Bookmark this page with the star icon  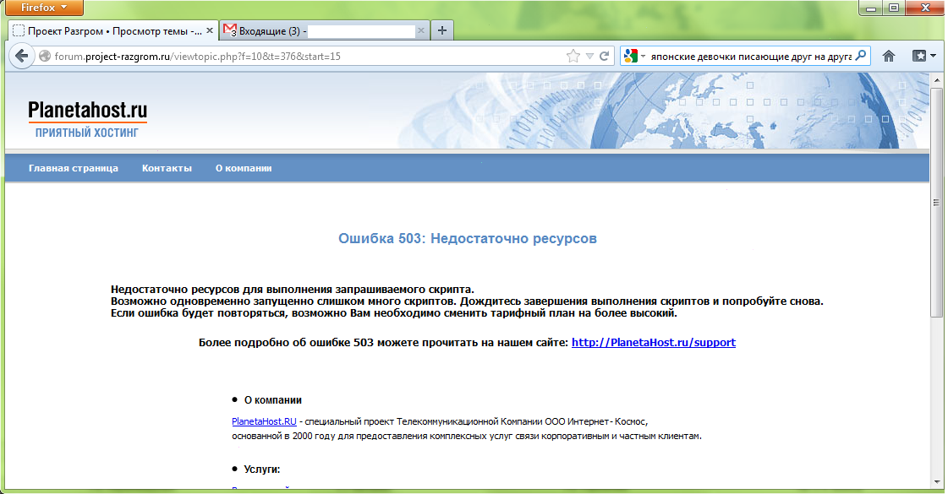coord(573,57)
